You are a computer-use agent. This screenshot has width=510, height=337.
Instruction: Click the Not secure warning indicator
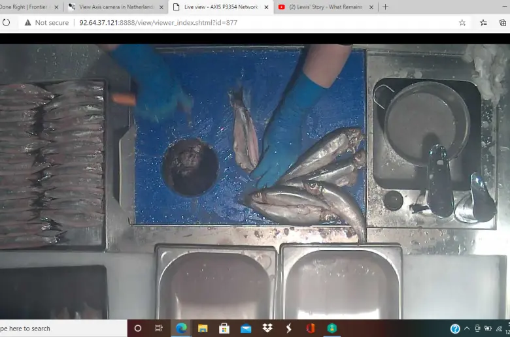(46, 22)
